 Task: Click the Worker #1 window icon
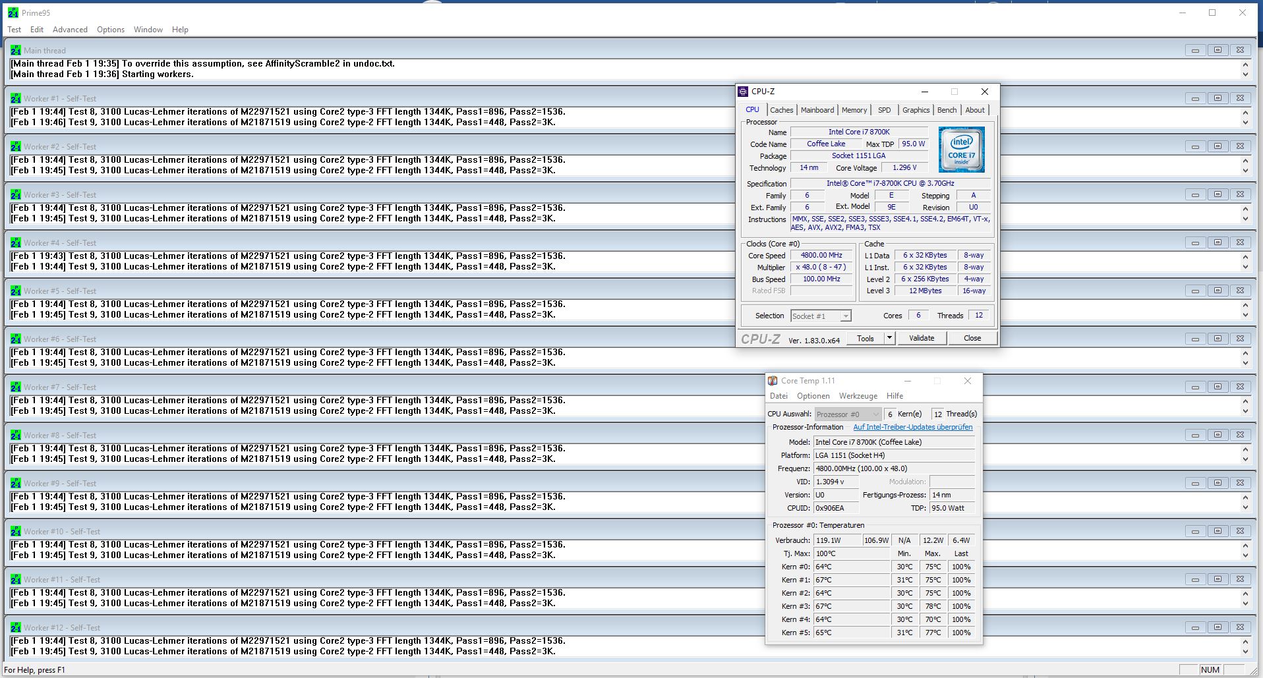pyautogui.click(x=16, y=98)
